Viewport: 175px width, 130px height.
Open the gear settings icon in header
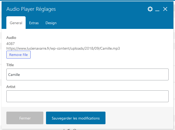tap(150, 9)
